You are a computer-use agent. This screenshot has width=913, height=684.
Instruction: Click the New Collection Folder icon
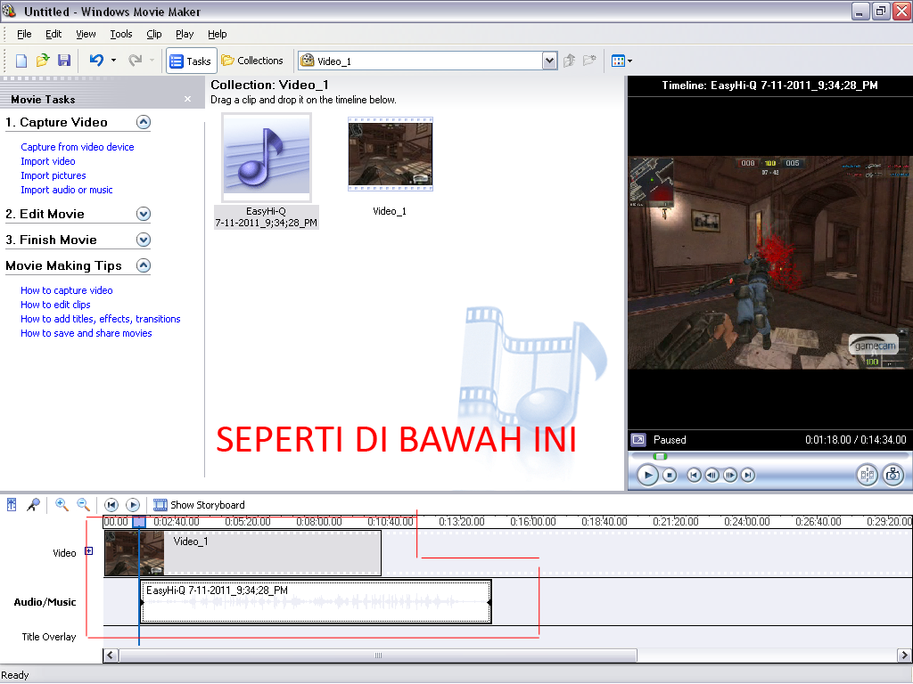coord(590,61)
